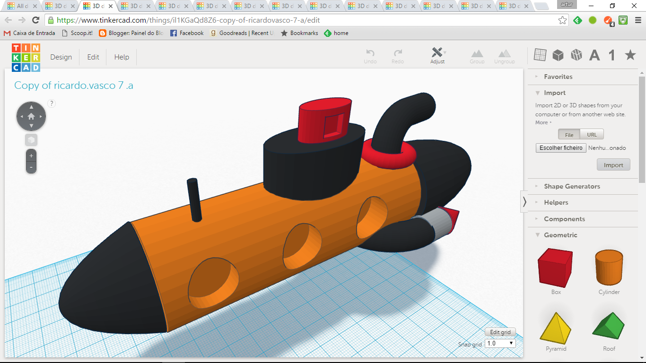Image resolution: width=646 pixels, height=363 pixels.
Task: Zoom in with the plus button
Action: click(x=31, y=156)
